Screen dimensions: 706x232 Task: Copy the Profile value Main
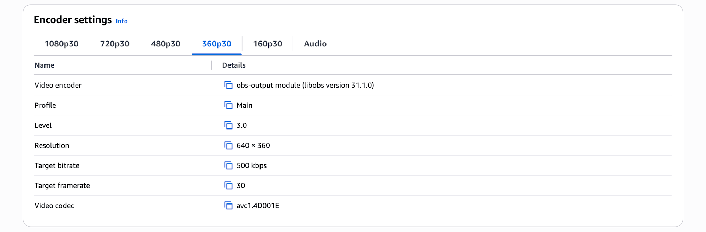228,105
